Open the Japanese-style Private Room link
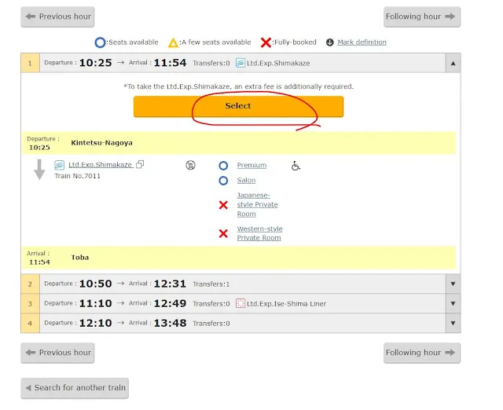 [x=257, y=204]
